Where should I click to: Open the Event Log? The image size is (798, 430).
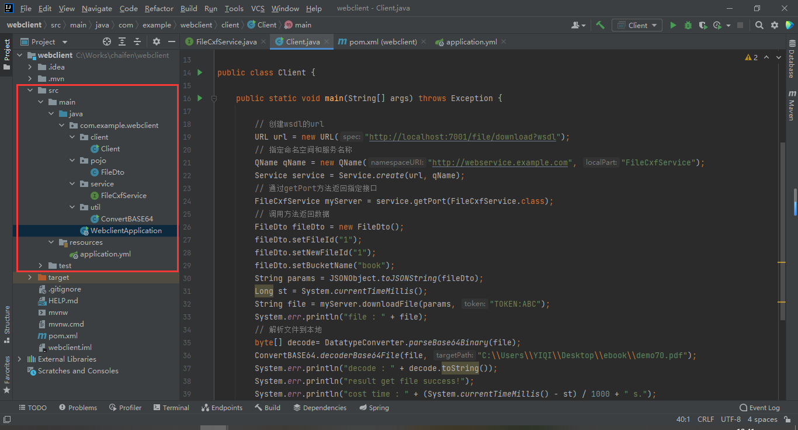coord(759,408)
